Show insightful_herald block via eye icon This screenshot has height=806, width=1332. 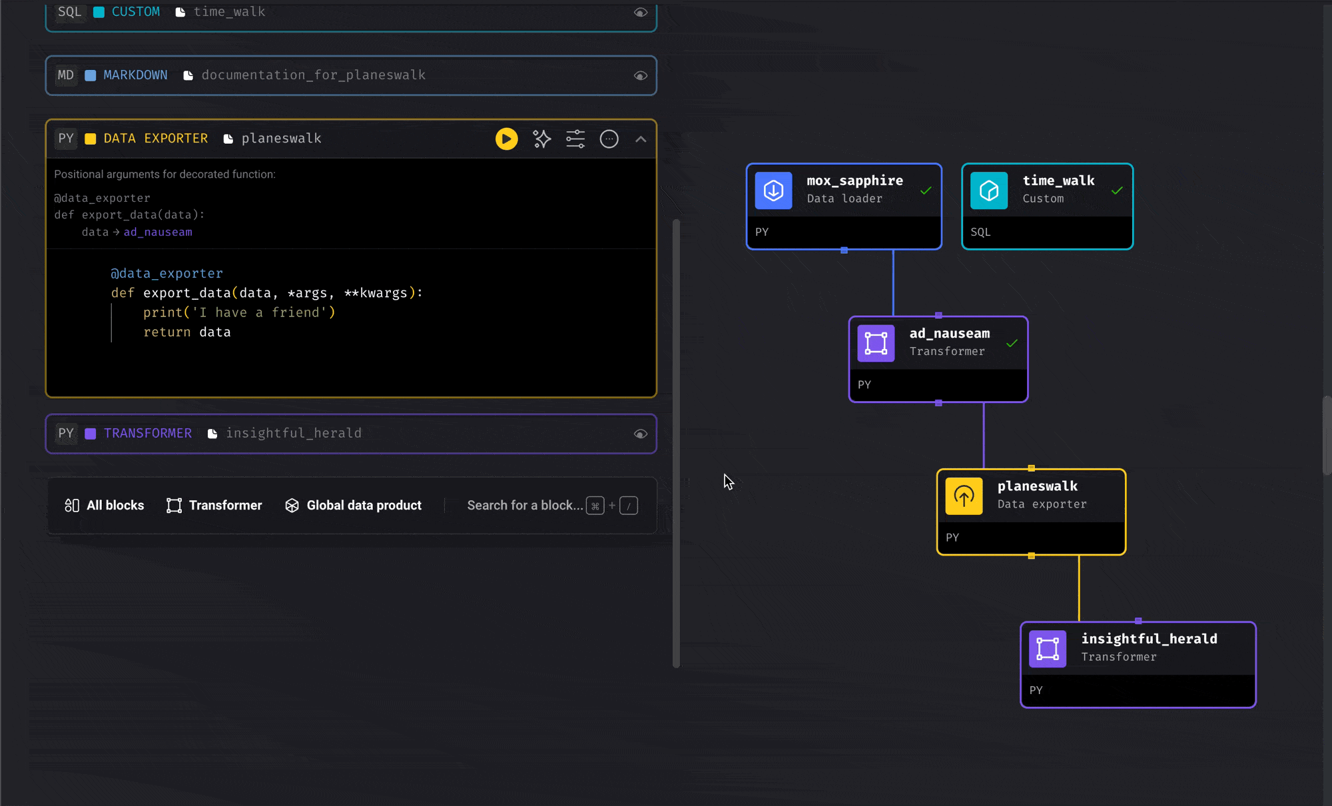pyautogui.click(x=641, y=434)
